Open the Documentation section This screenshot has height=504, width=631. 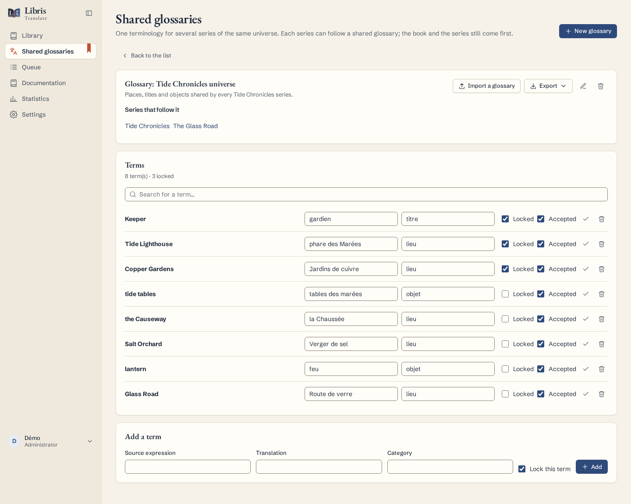pos(51,83)
